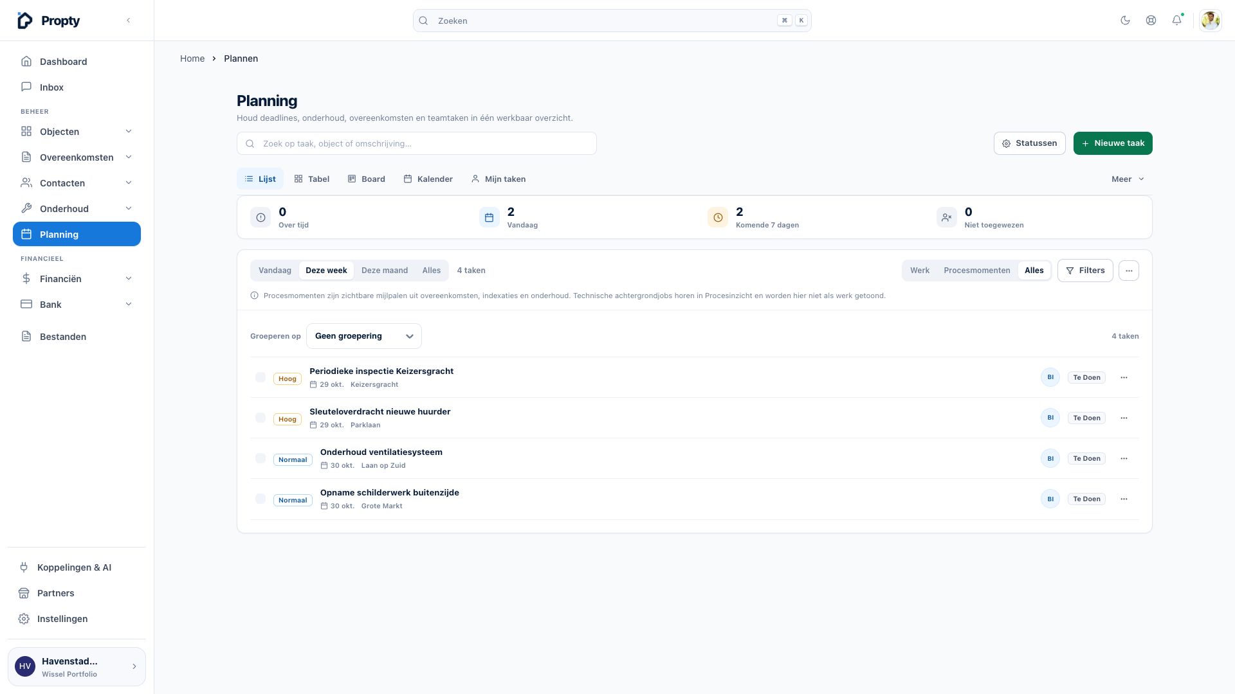Click the Over tijd clock icon
1235x694 pixels.
[x=261, y=218]
